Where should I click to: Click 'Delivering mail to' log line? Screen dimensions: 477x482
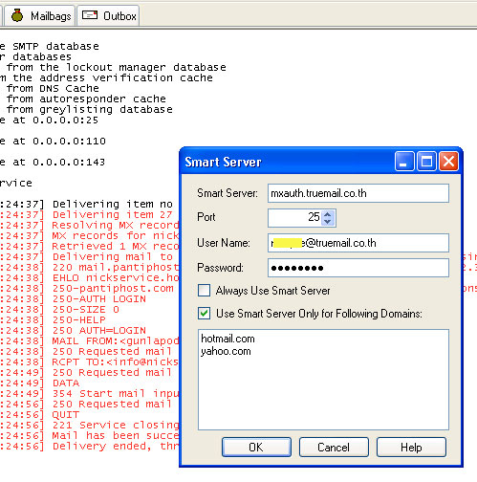(113, 257)
